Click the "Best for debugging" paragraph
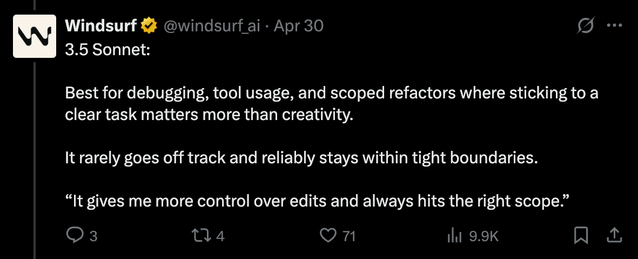This screenshot has width=638, height=259. tap(331, 103)
